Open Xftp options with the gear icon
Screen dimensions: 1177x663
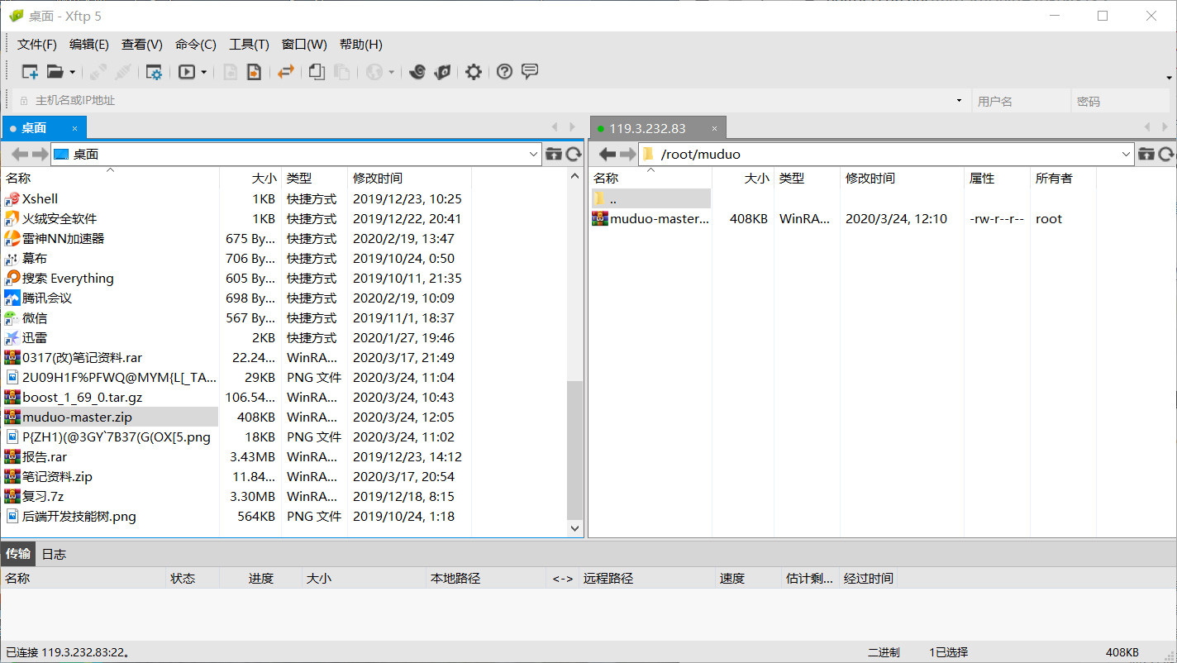[473, 72]
